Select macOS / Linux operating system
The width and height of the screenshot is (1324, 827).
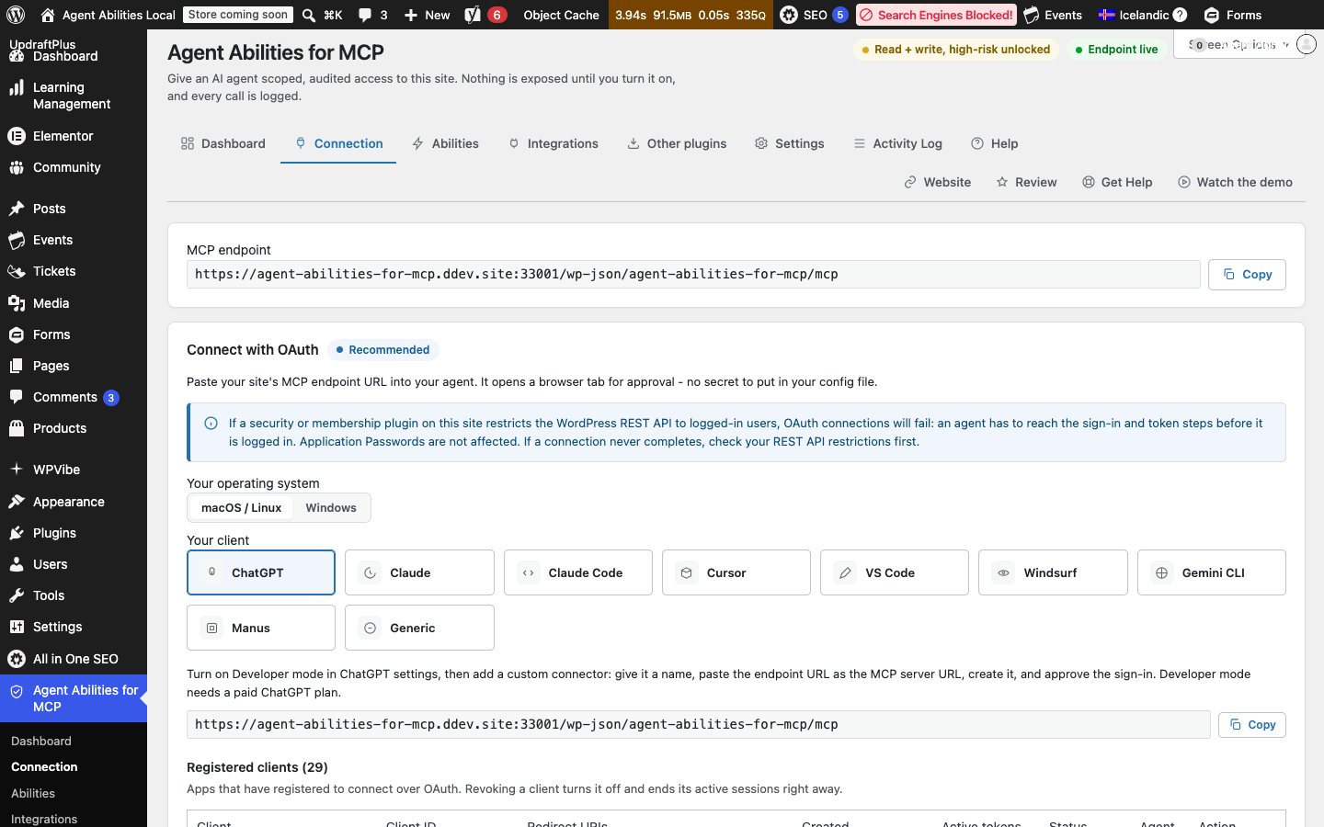(x=241, y=507)
